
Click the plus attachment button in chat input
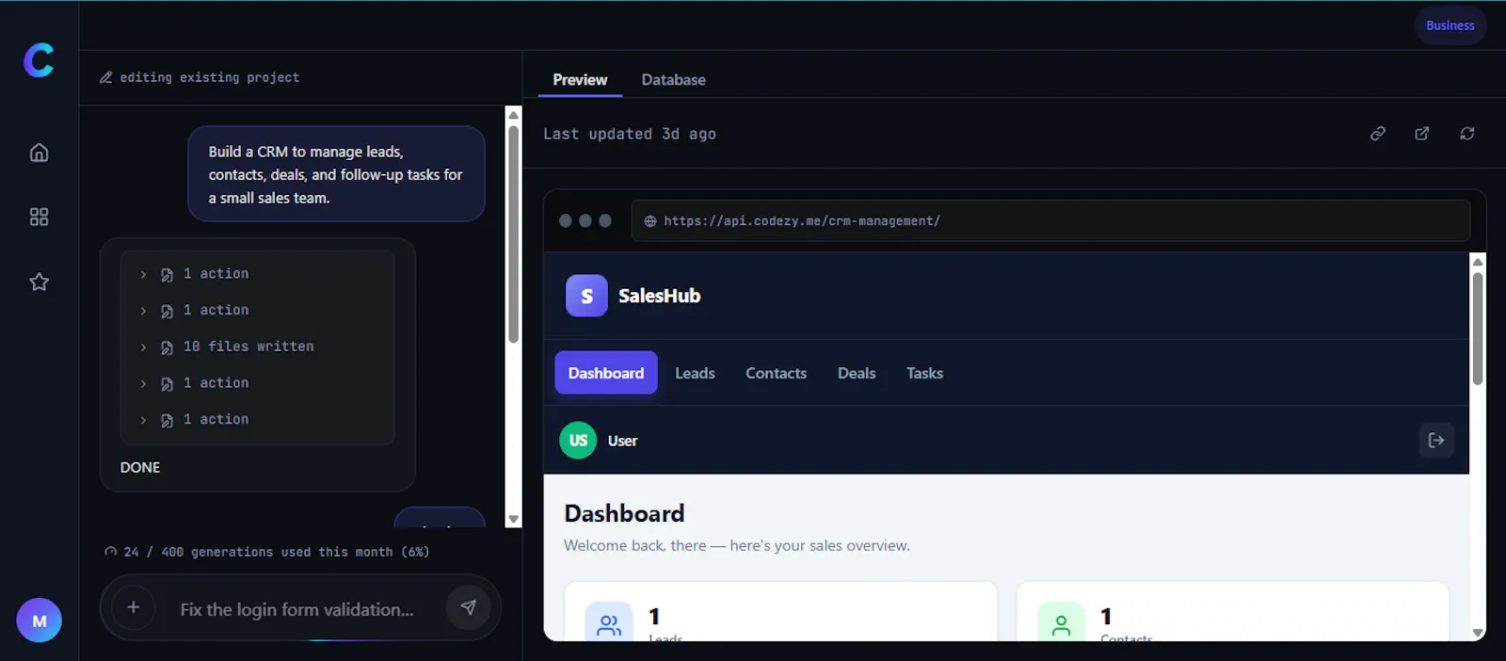point(134,607)
